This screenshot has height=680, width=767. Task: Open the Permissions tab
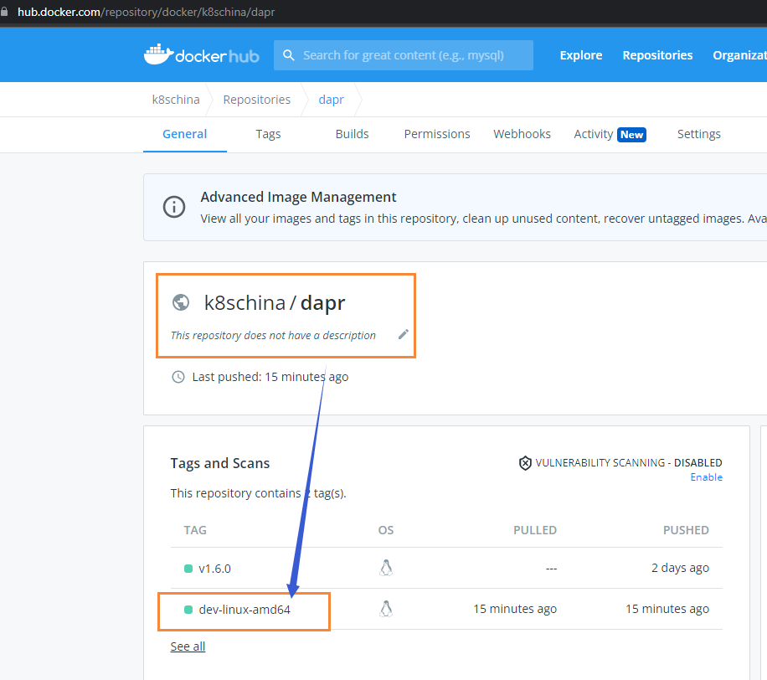coord(437,134)
